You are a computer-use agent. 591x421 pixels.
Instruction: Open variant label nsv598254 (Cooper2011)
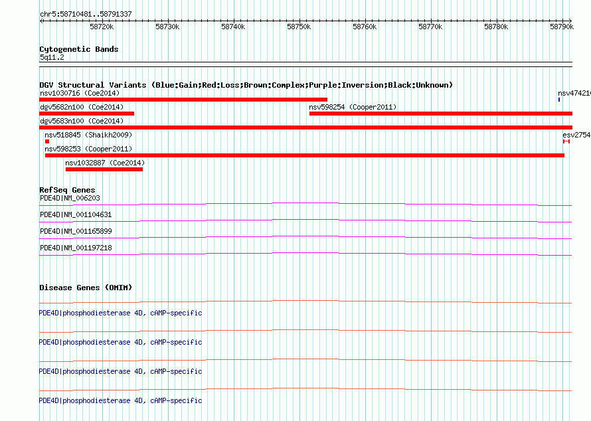coord(353,107)
